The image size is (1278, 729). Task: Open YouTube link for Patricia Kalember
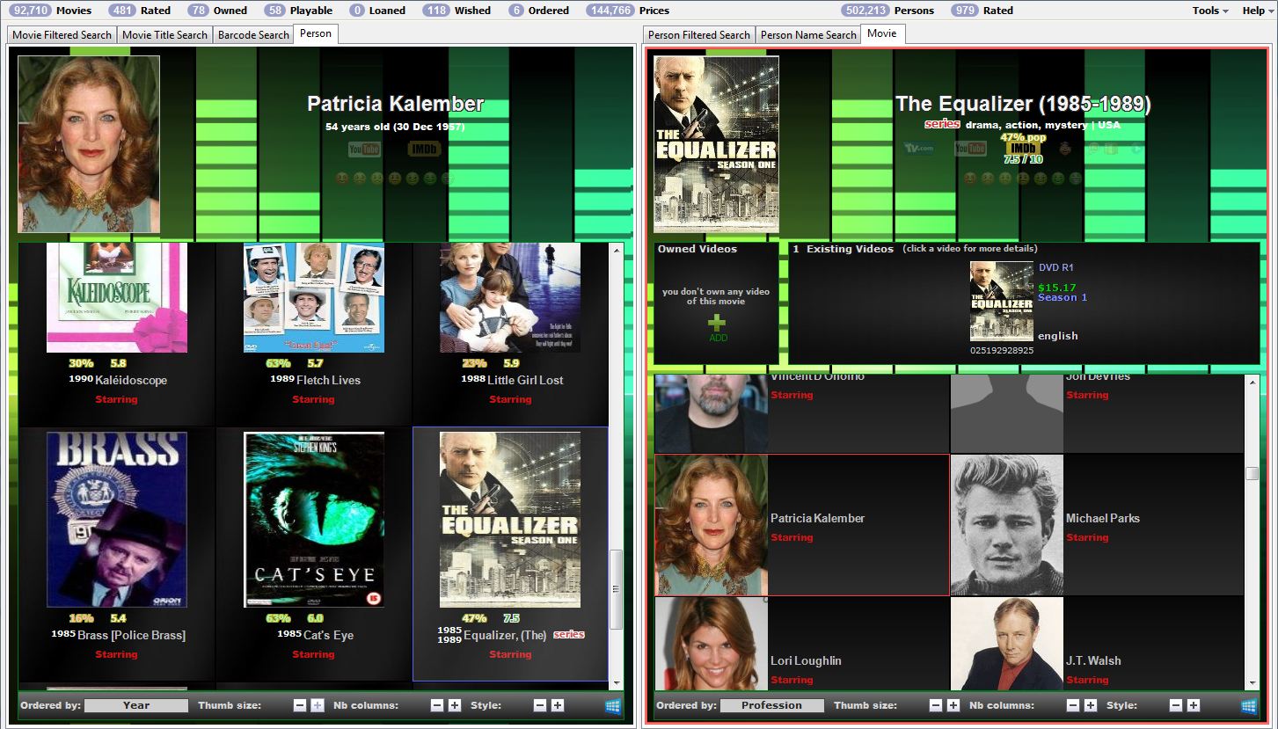[363, 149]
